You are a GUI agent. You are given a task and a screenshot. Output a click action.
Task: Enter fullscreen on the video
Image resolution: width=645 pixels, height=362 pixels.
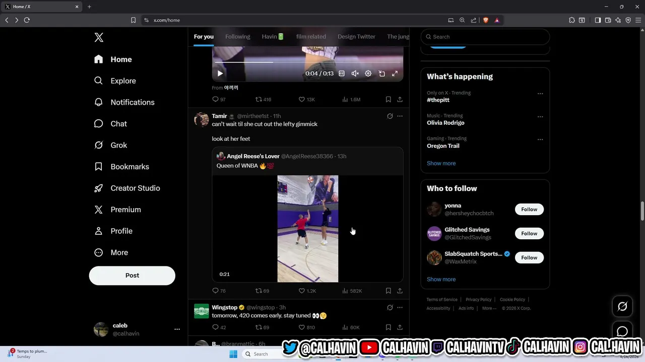pos(395,73)
